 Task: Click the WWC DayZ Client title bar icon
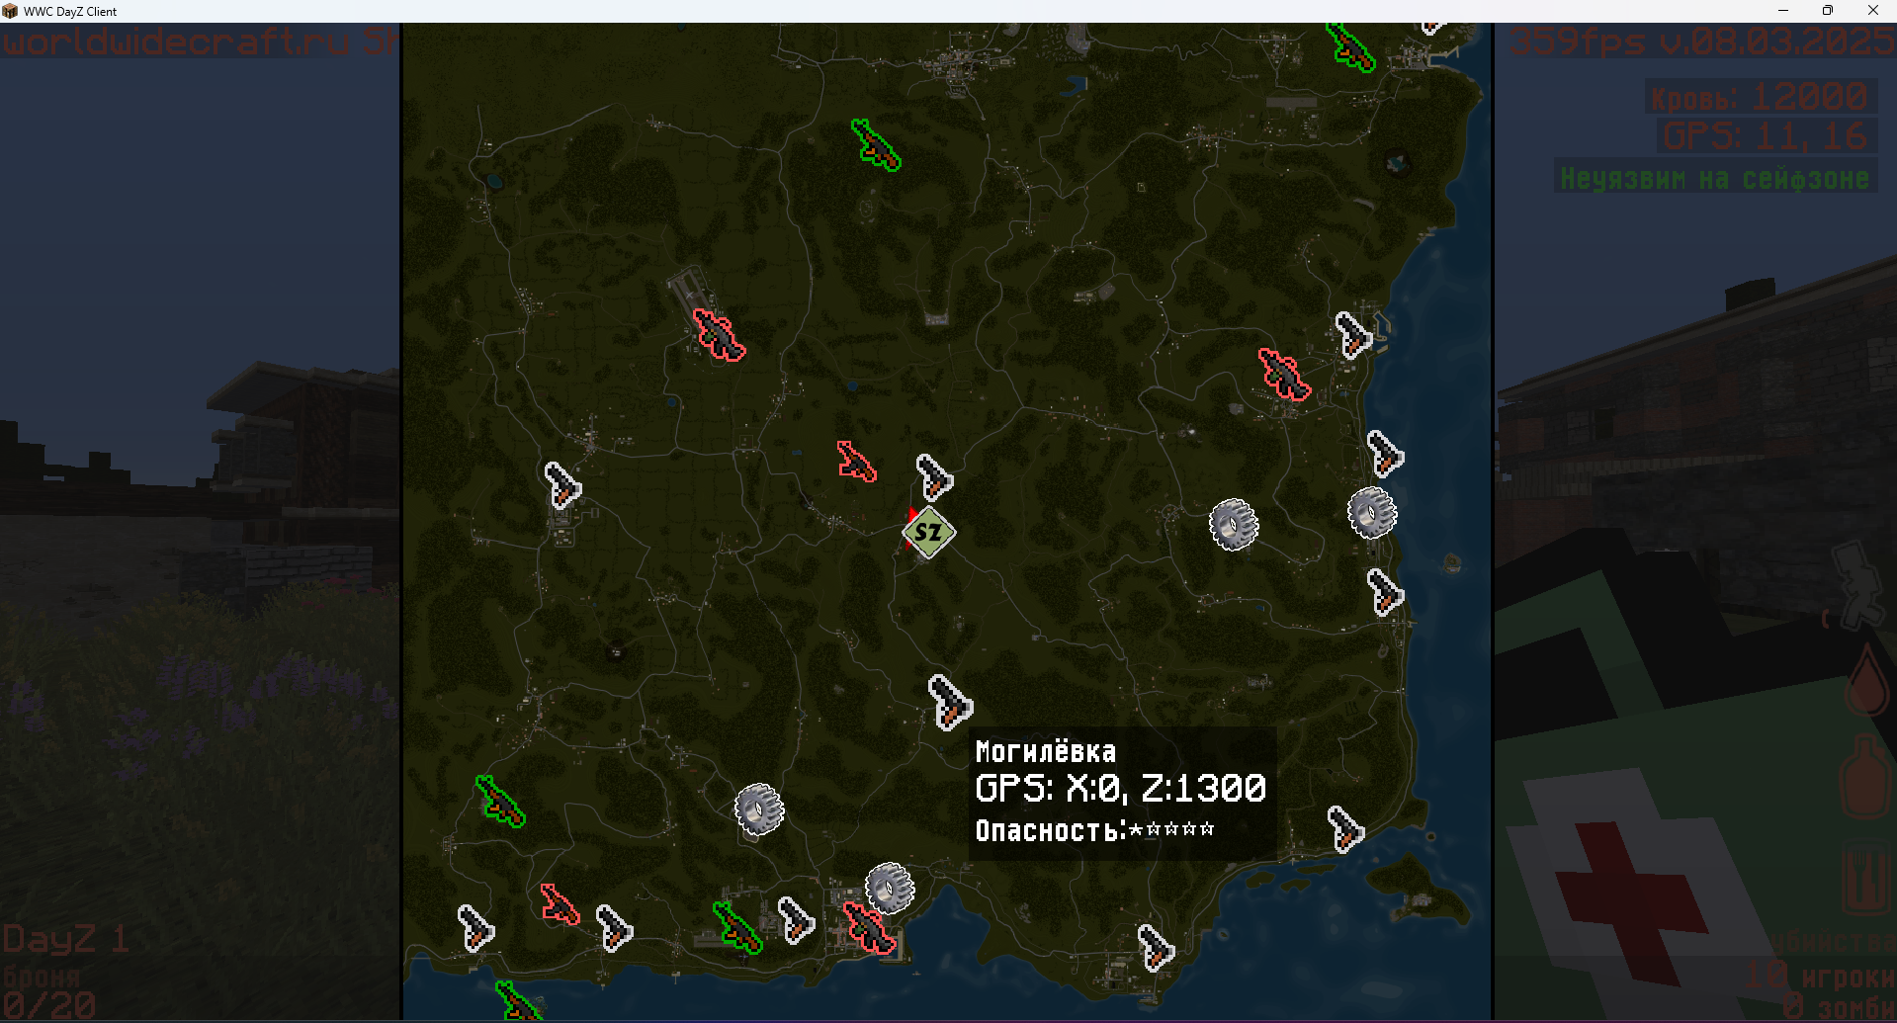10,11
